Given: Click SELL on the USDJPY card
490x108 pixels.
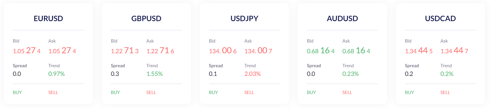Looking at the screenshot, I should (x=249, y=93).
